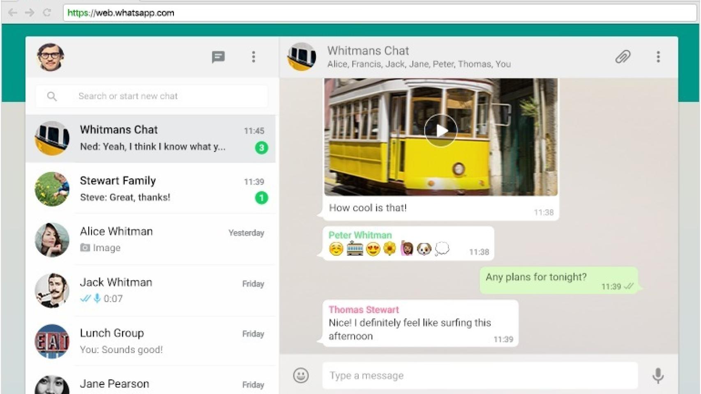Start a new chat via message icon
Viewport: 701px width, 394px height.
(x=218, y=57)
